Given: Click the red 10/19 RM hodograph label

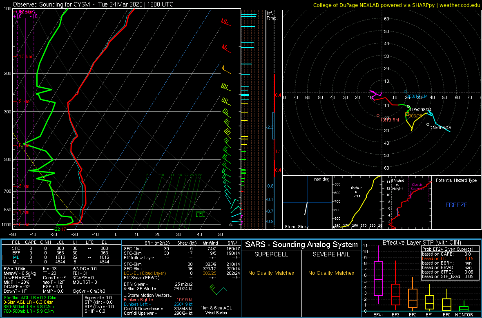Looking at the screenshot, I should point(389,120).
